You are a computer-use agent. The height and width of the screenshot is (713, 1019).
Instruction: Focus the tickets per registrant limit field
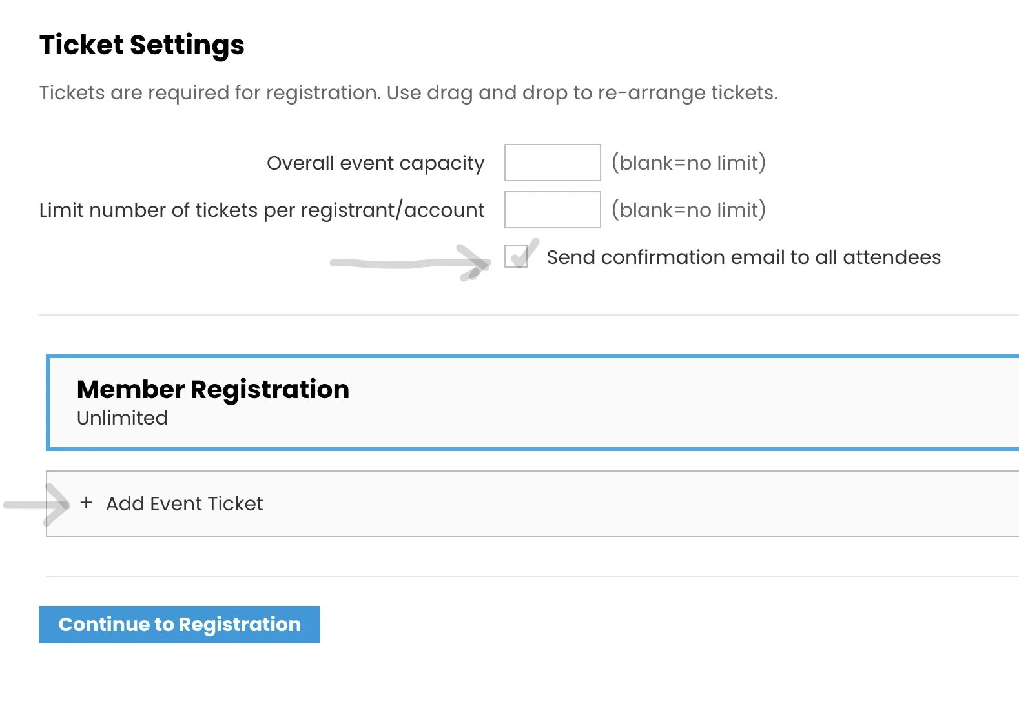coord(552,210)
